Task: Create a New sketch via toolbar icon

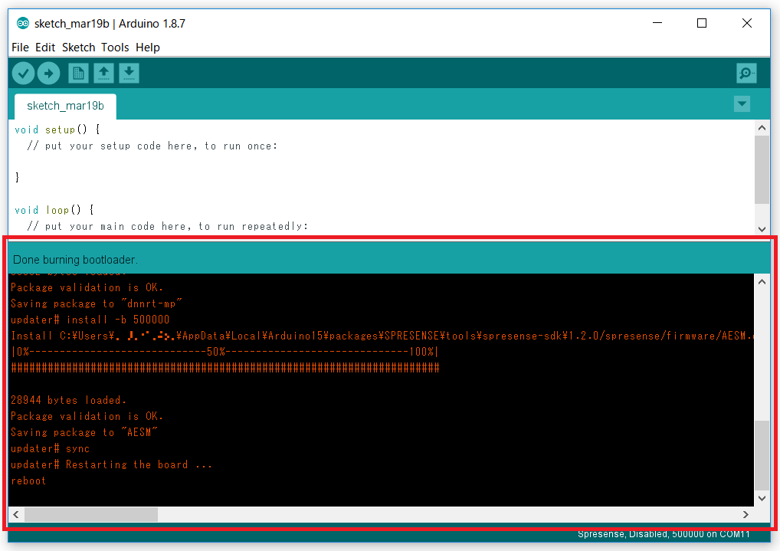Action: click(78, 73)
